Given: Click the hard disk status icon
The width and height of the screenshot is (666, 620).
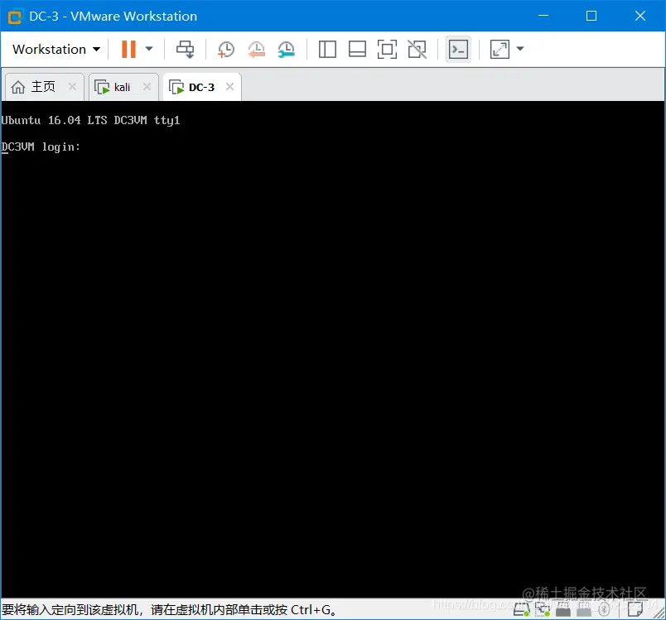Looking at the screenshot, I should pos(522,609).
